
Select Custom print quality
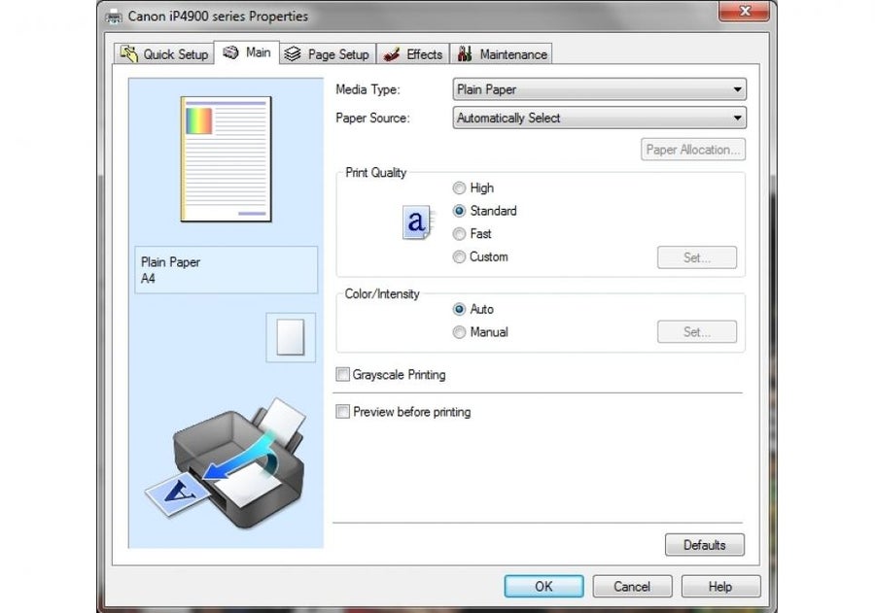click(x=459, y=256)
